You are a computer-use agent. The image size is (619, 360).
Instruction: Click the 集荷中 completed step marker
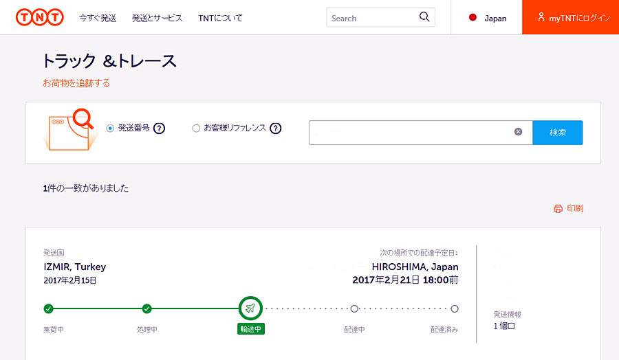(x=48, y=308)
